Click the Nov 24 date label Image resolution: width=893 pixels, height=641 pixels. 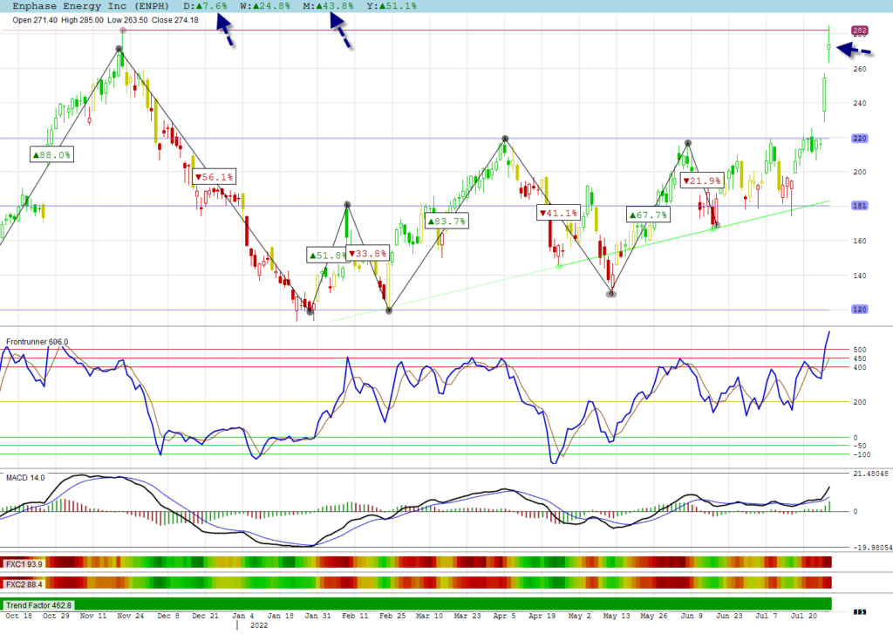(x=131, y=616)
